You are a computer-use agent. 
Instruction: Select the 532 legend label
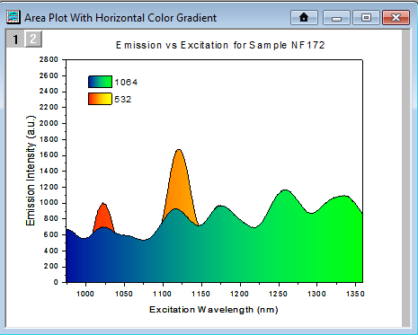click(x=123, y=99)
